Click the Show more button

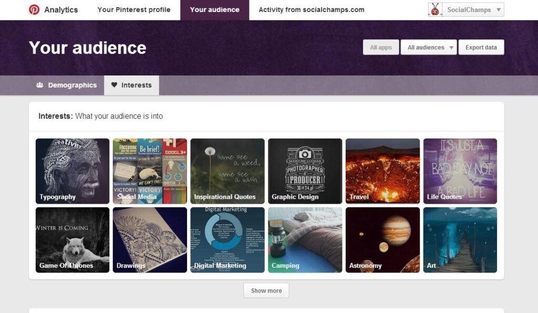click(x=266, y=290)
